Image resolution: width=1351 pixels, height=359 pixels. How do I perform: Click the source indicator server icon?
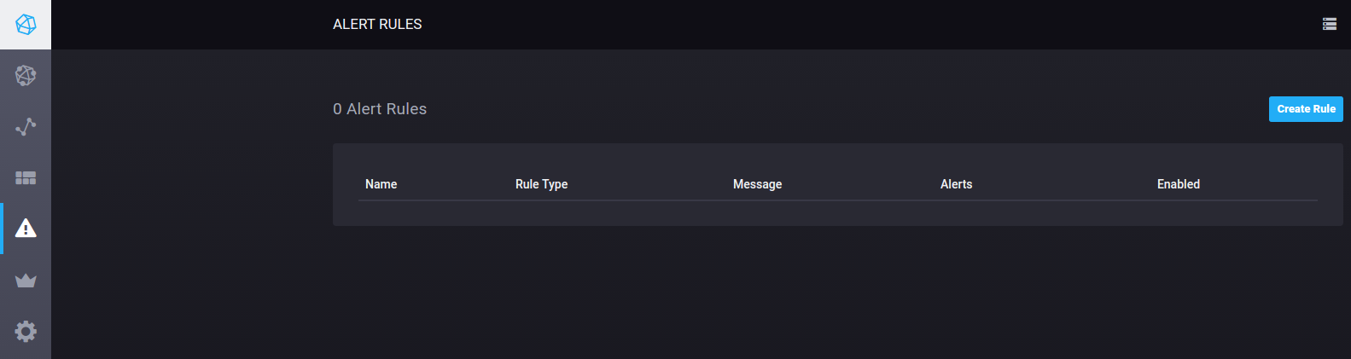(x=1329, y=24)
